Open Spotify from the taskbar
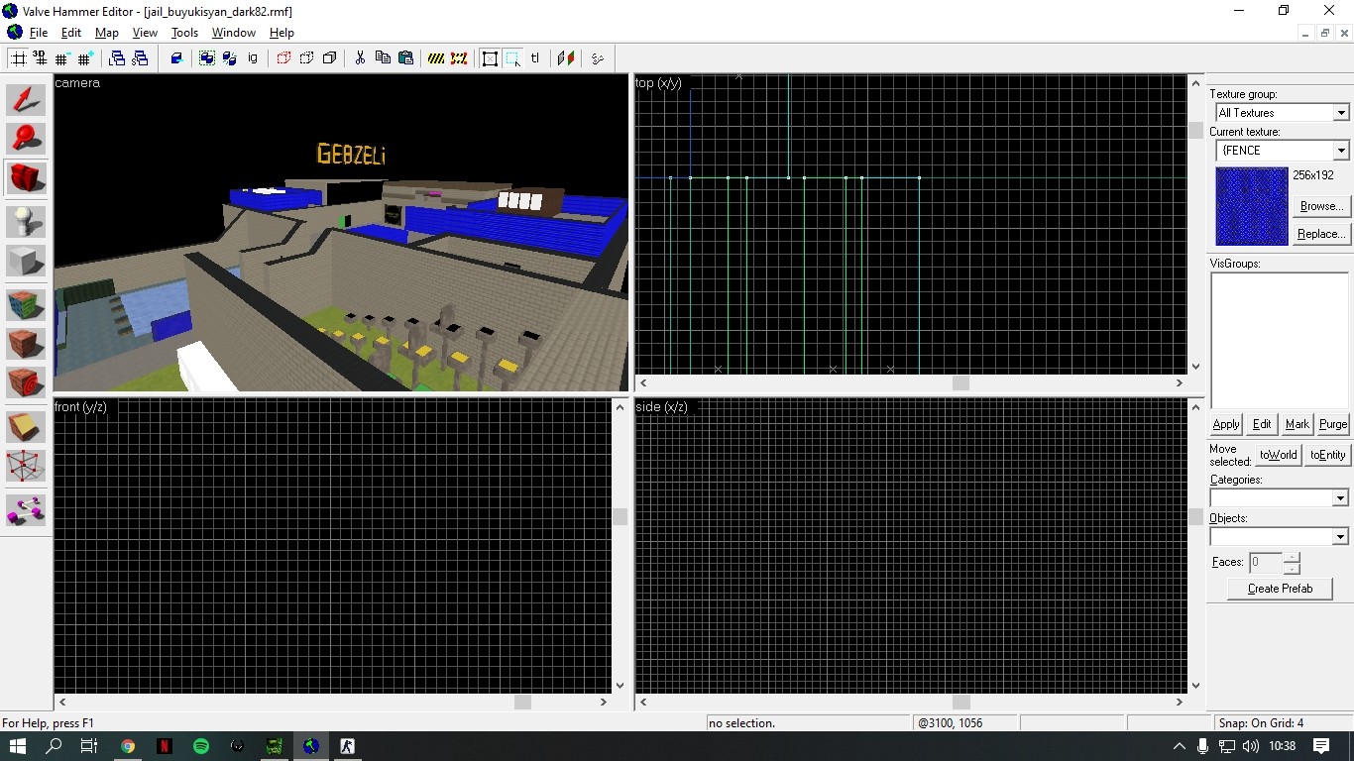The image size is (1354, 761). coord(201,746)
